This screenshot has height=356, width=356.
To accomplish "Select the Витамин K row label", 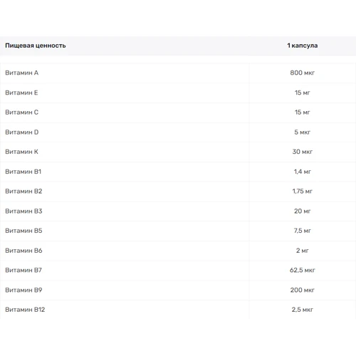I will (21, 152).
